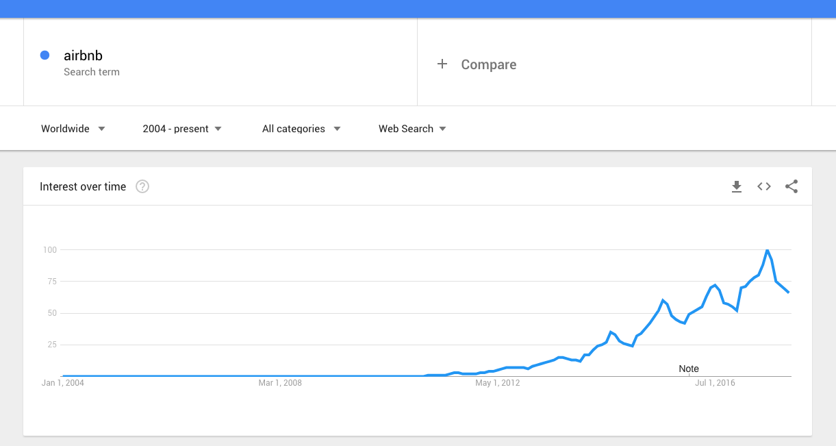Viewport: 836px width, 446px height.
Task: Click the May 1, 2012 axis label
Action: pos(498,383)
